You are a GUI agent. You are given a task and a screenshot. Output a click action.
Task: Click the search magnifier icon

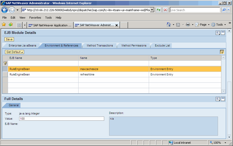pos(224,10)
